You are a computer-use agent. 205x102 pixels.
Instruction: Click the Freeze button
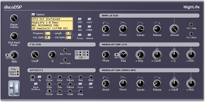pos(80,35)
